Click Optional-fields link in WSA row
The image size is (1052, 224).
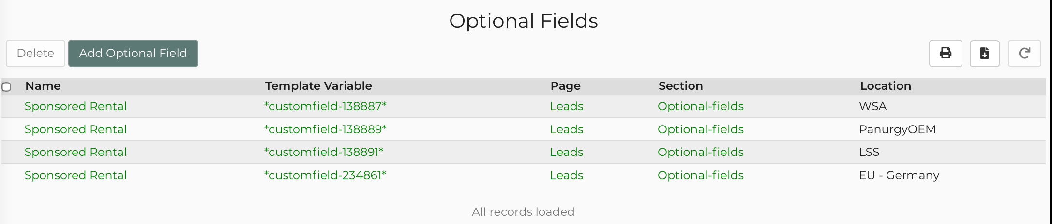[700, 106]
